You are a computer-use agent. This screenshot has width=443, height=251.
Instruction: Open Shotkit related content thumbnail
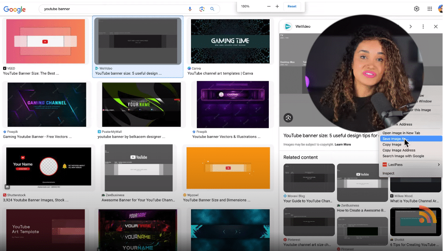pos(416,222)
